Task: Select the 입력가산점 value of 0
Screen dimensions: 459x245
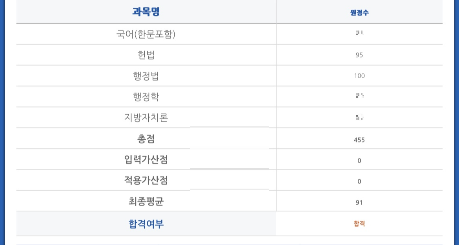Action: click(359, 160)
